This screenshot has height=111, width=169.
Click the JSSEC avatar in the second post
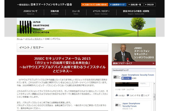pos(118,105)
